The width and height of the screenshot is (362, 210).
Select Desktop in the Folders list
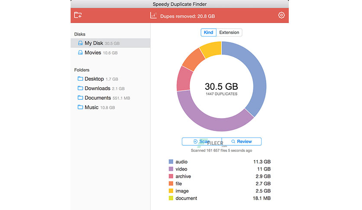[110, 79]
